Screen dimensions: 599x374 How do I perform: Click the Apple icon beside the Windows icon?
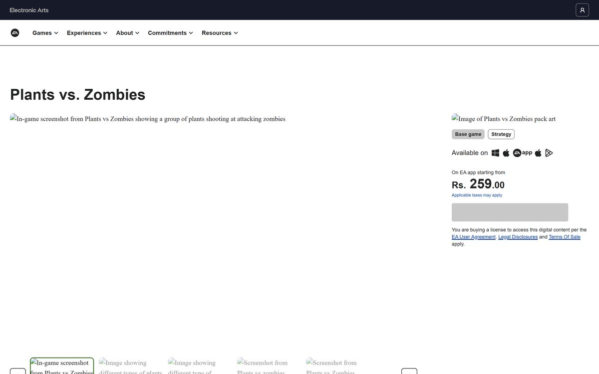[x=506, y=153]
